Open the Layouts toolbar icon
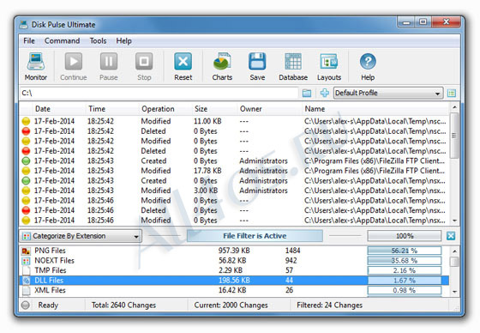The width and height of the screenshot is (480, 333). 329,62
